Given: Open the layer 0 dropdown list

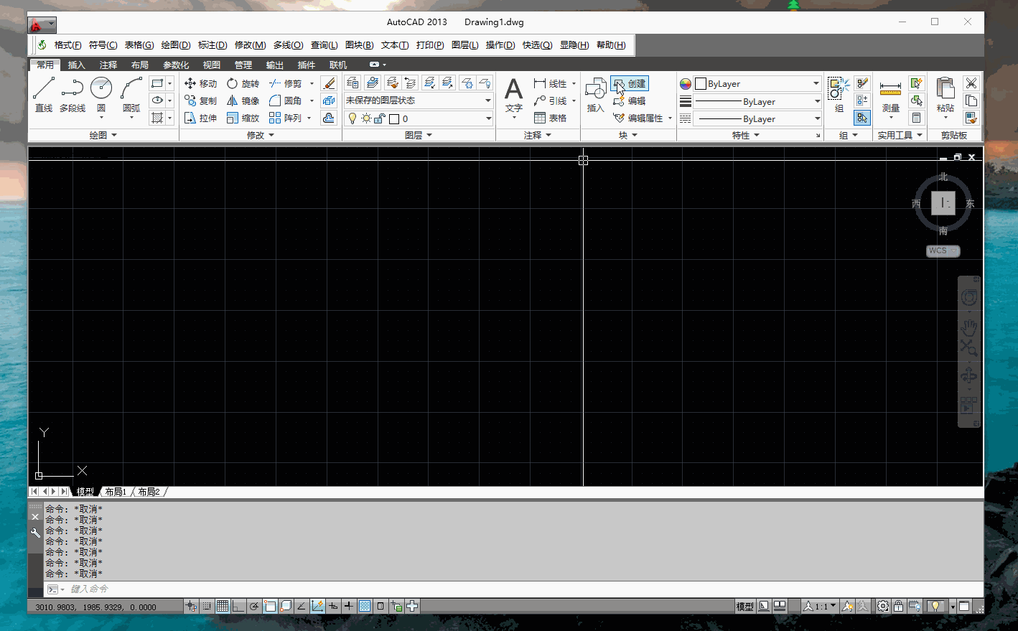Looking at the screenshot, I should (x=489, y=118).
